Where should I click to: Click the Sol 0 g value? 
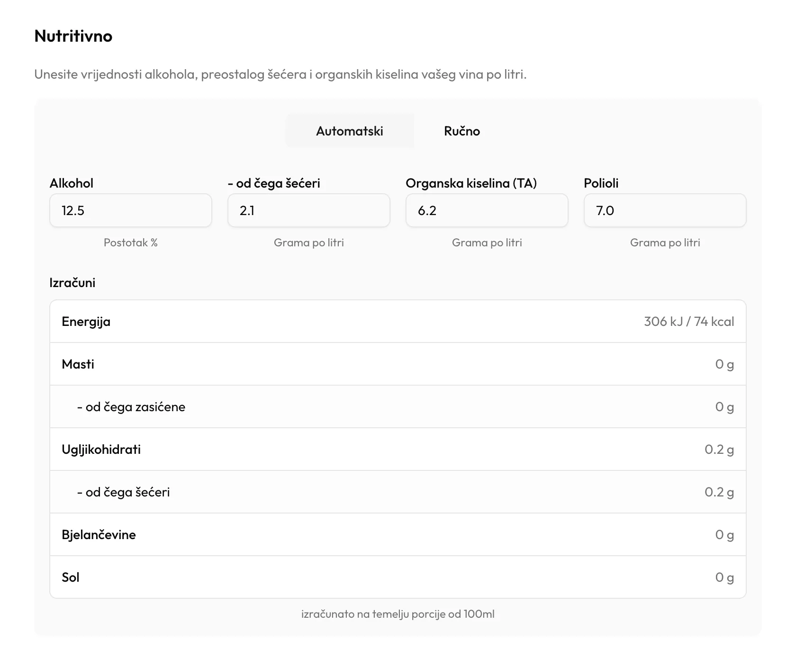tap(724, 577)
